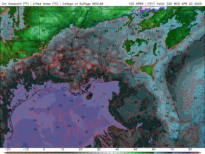Click the 10 label on the color scale
This screenshot has width=205, height=154.
(62, 149)
